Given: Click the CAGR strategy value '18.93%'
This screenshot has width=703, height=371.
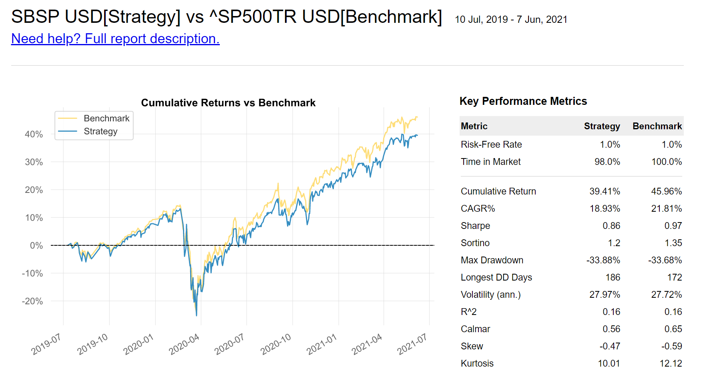Looking at the screenshot, I should pos(605,209).
